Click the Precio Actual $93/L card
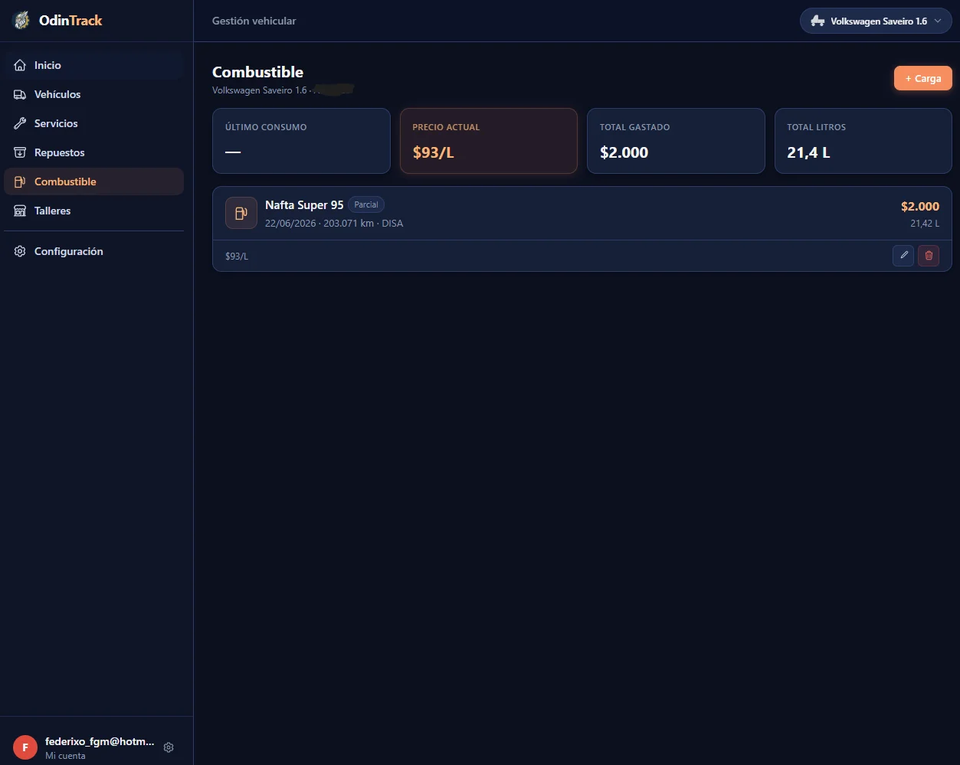The width and height of the screenshot is (960, 765). coord(489,141)
